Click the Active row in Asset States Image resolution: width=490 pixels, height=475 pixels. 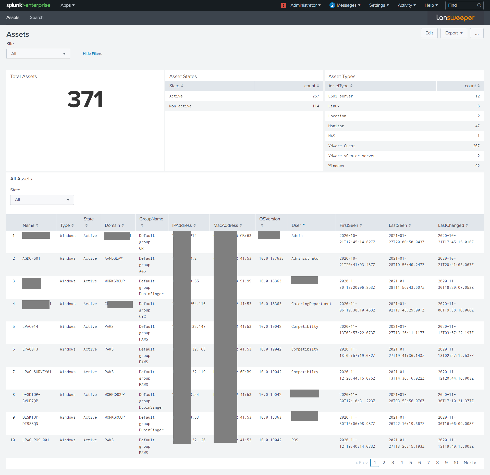click(x=244, y=96)
